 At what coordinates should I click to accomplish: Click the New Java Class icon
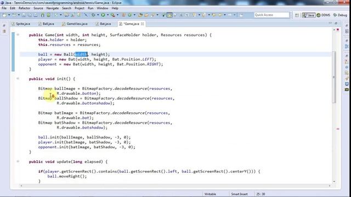[129, 15]
